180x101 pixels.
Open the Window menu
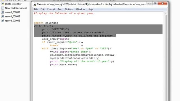80,9
